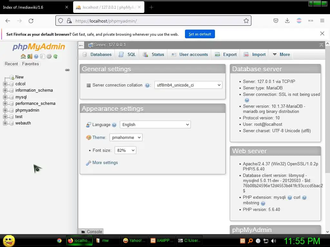The width and height of the screenshot is (330, 247).
Task: Expand the mysql database node
Action: click(x=5, y=97)
